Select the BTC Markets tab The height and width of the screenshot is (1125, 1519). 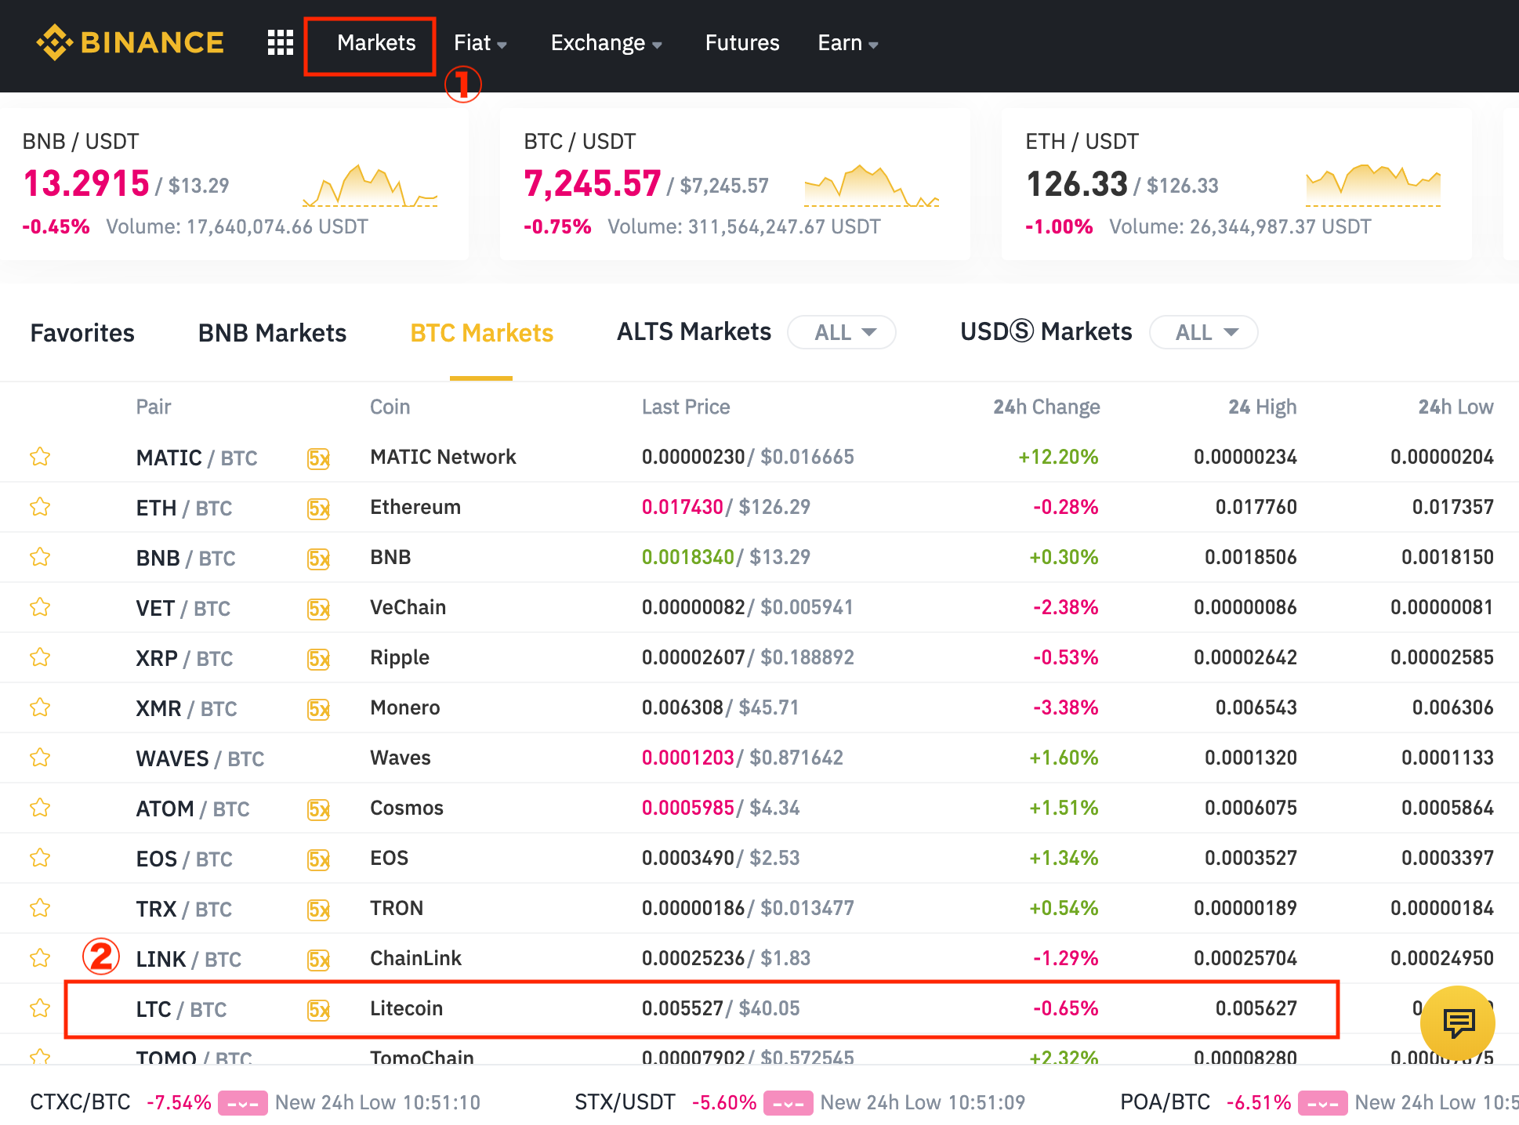[x=481, y=333]
